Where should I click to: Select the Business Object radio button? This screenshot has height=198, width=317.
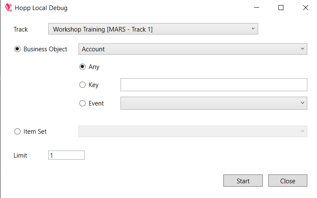click(x=17, y=49)
